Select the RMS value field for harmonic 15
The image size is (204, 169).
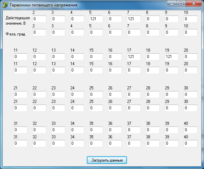pos(96,57)
